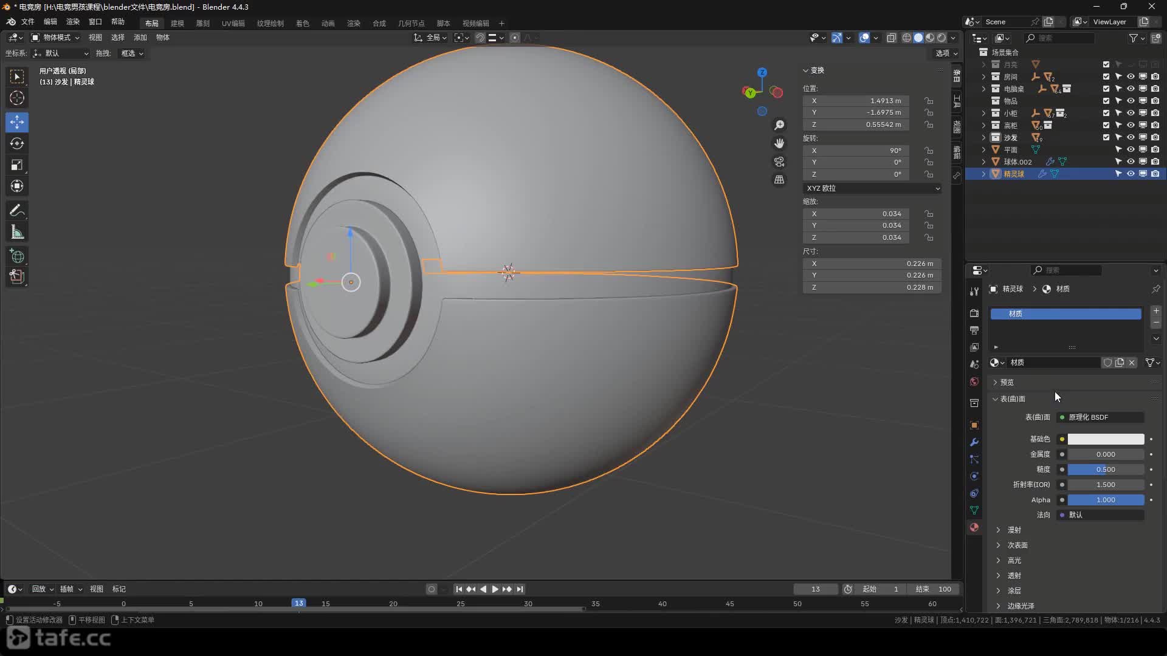Click the zoom magnifier viewport gizmo
This screenshot has width=1167, height=656.
coord(779,125)
